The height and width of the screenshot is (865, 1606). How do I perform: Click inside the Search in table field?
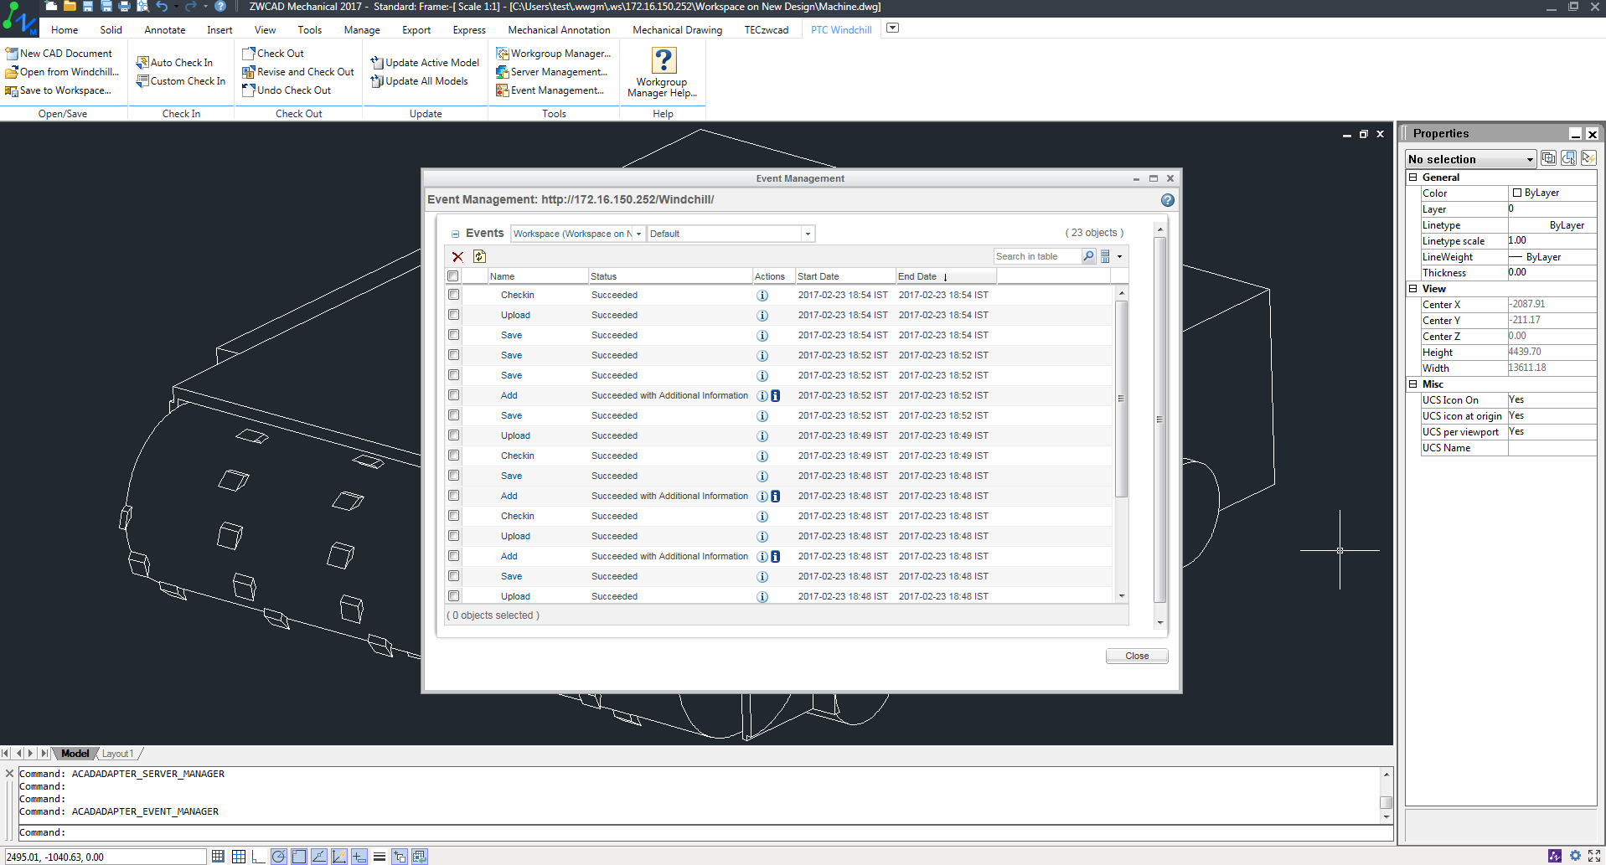tap(1036, 256)
